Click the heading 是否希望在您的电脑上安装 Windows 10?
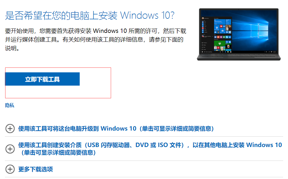Viewport: 288px width, 179px height. tap(90, 15)
